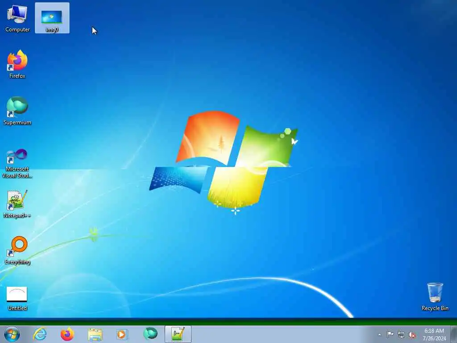Open the Windows Start menu

(12, 334)
